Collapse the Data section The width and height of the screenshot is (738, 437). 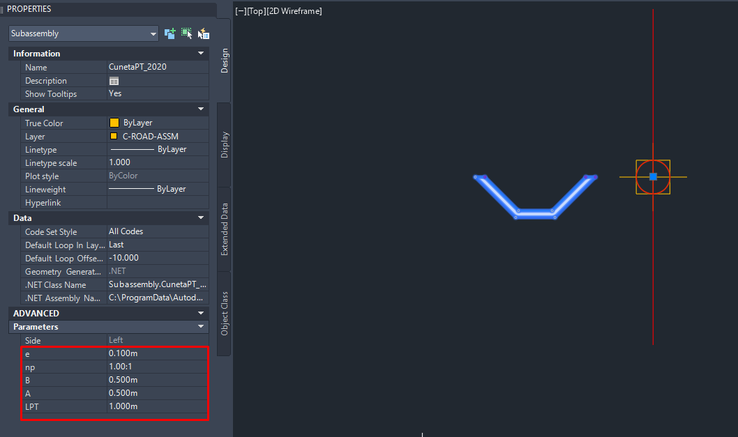tap(201, 217)
